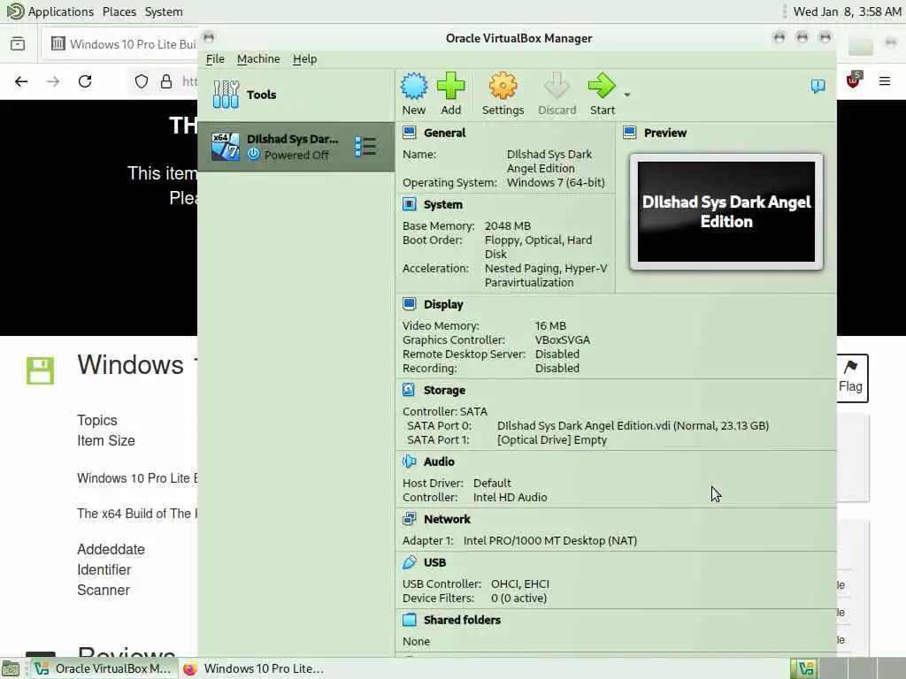Image resolution: width=906 pixels, height=679 pixels.
Task: Open the Machine menu
Action: (258, 59)
